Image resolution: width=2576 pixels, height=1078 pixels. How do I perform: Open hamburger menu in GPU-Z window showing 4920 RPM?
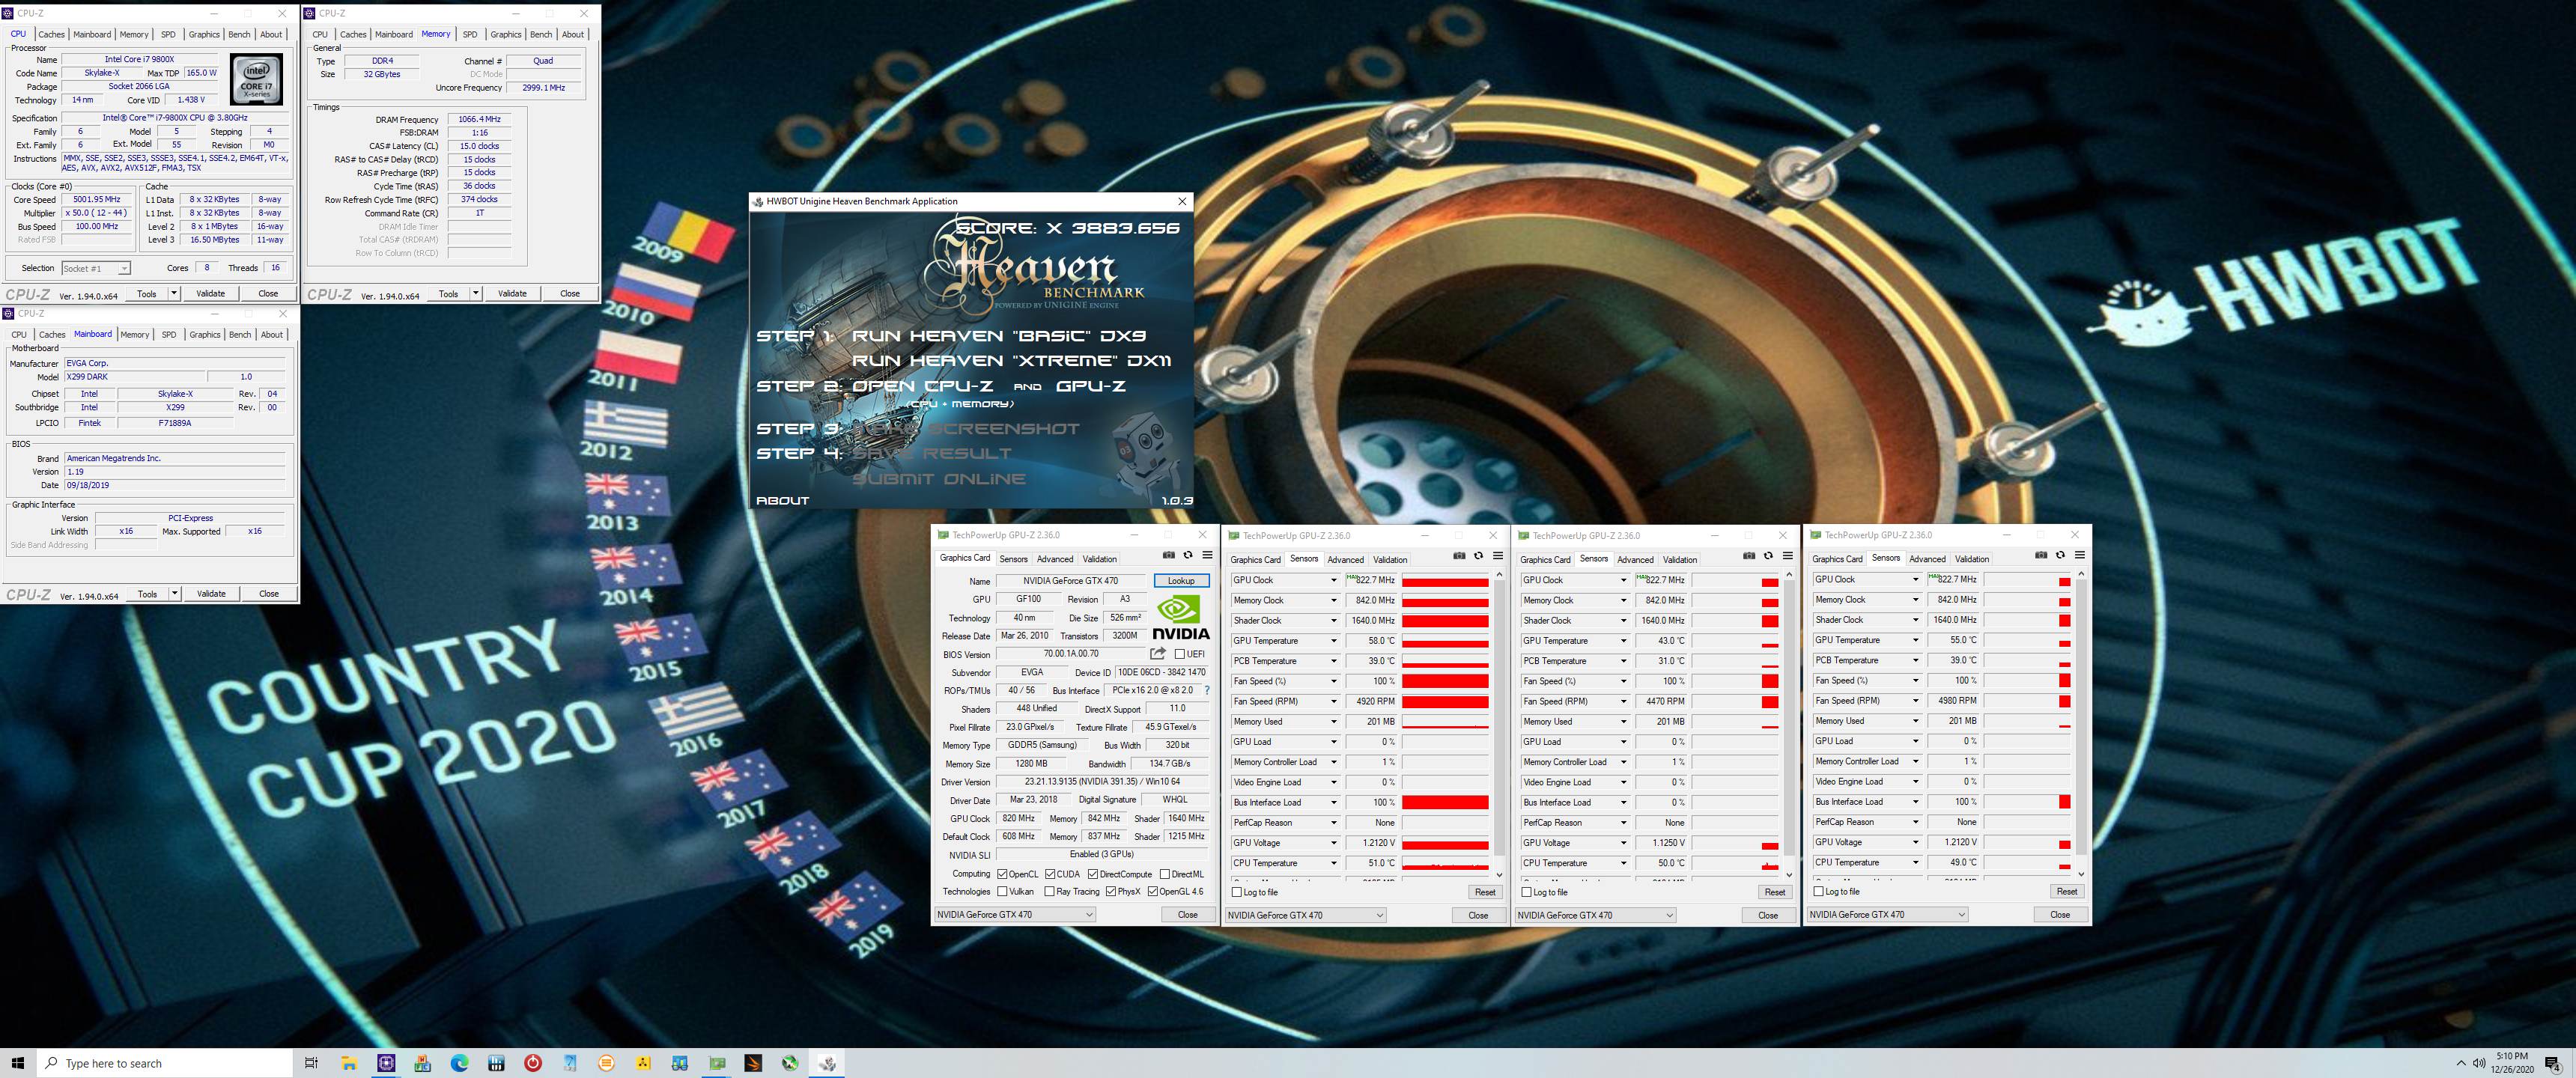click(x=1497, y=556)
